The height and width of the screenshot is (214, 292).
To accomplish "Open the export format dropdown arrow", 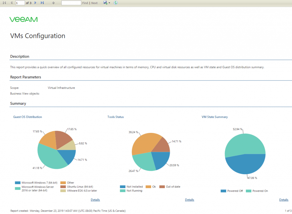I will 109,3.
